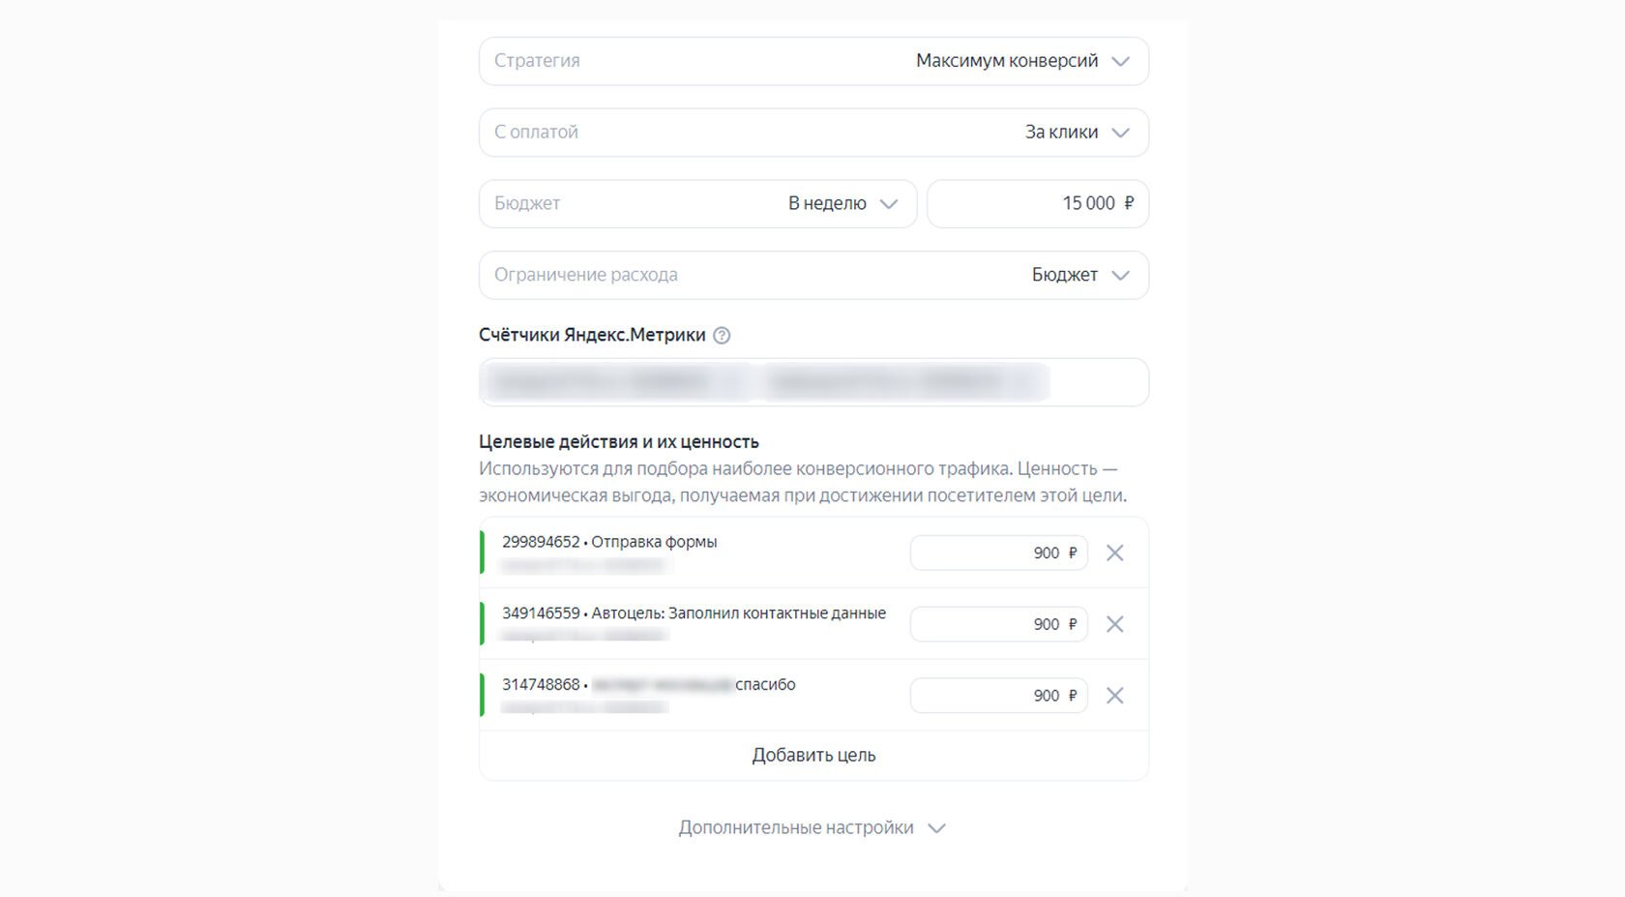This screenshot has height=897, width=1625.
Task: Open the С оплатой dropdown
Action: tap(812, 133)
